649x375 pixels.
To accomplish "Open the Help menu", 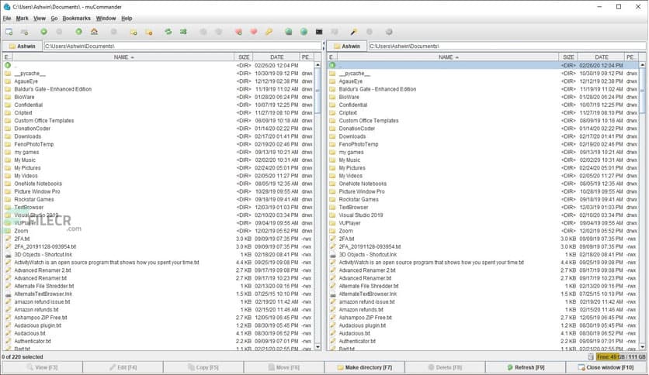I will coord(127,18).
